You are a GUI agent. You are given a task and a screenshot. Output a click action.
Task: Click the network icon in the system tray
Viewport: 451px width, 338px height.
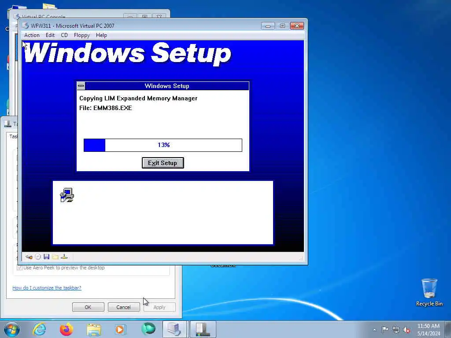point(396,330)
